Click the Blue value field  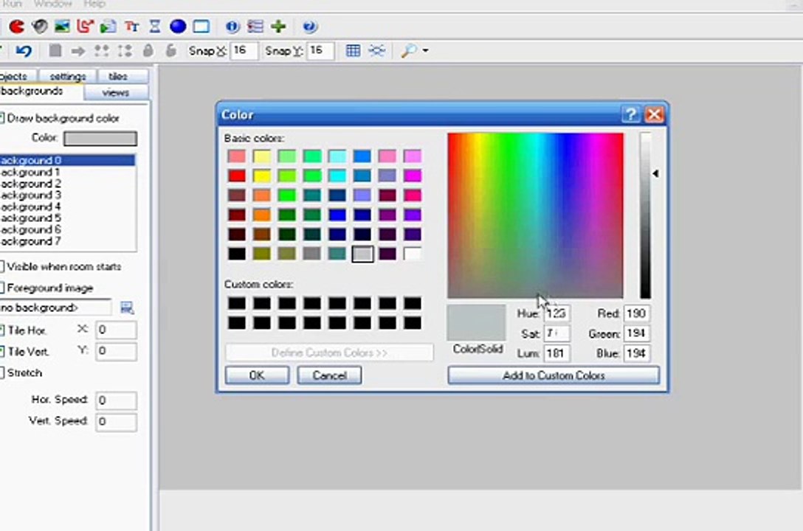click(636, 353)
